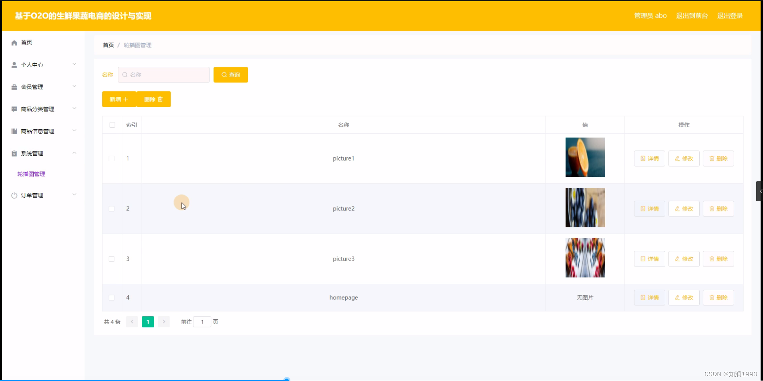Viewport: 763px width, 381px height.
Task: Click the 新增 add button
Action: pyautogui.click(x=119, y=99)
